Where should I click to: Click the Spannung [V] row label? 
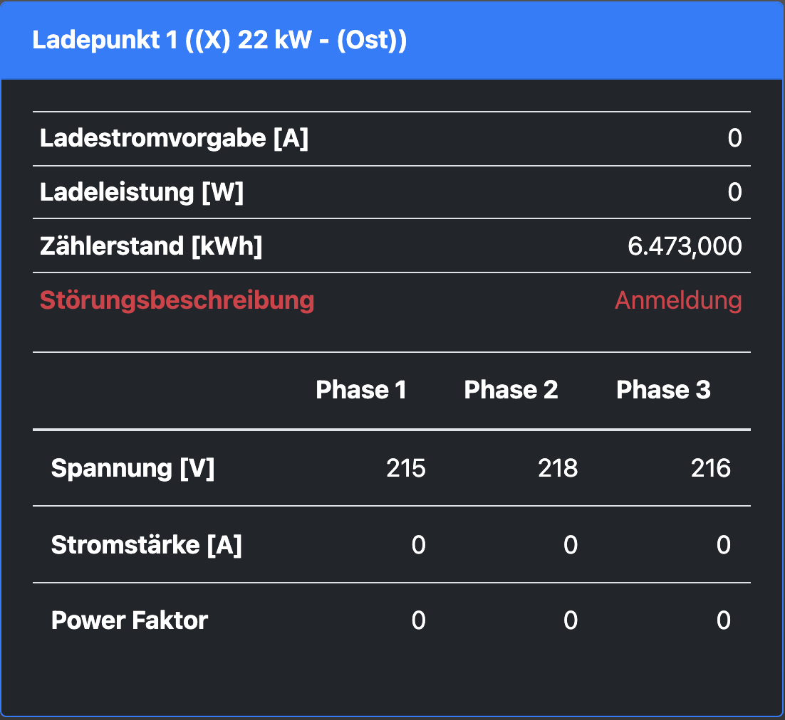[132, 468]
